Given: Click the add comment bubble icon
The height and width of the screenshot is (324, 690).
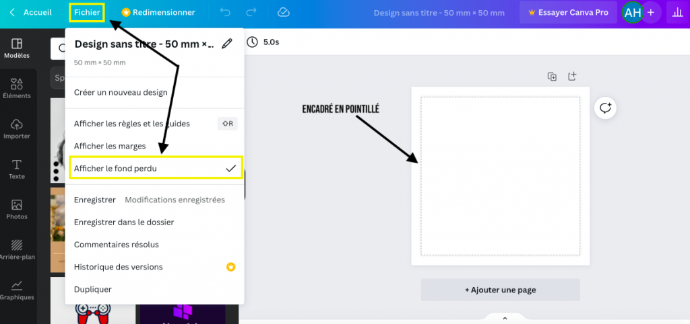Looking at the screenshot, I should tap(606, 108).
